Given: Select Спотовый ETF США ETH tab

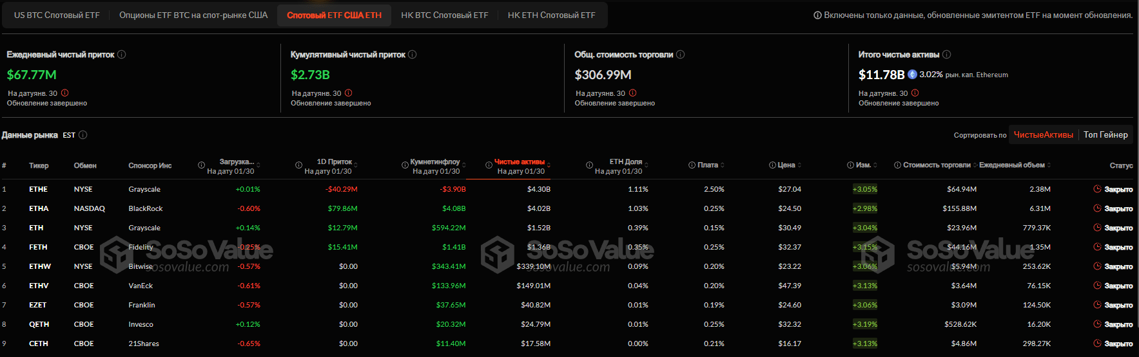Looking at the screenshot, I should [x=334, y=15].
